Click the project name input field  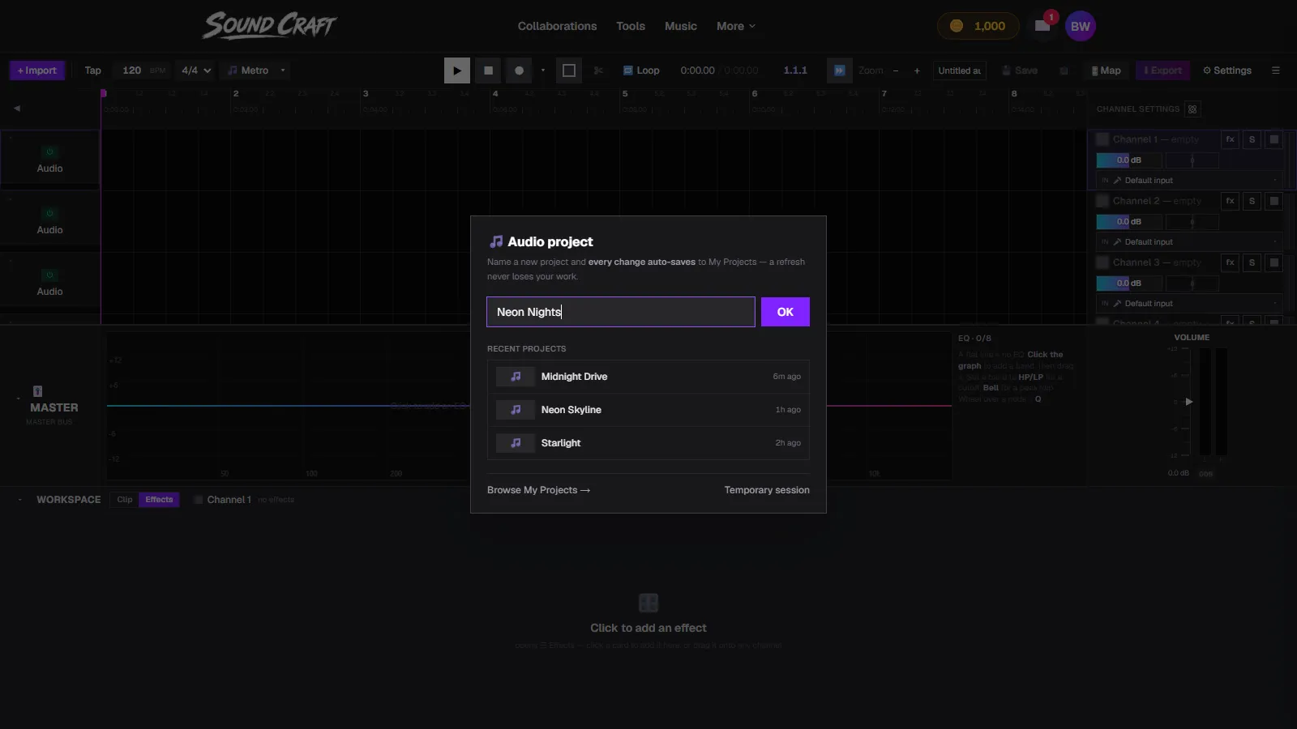tap(620, 312)
